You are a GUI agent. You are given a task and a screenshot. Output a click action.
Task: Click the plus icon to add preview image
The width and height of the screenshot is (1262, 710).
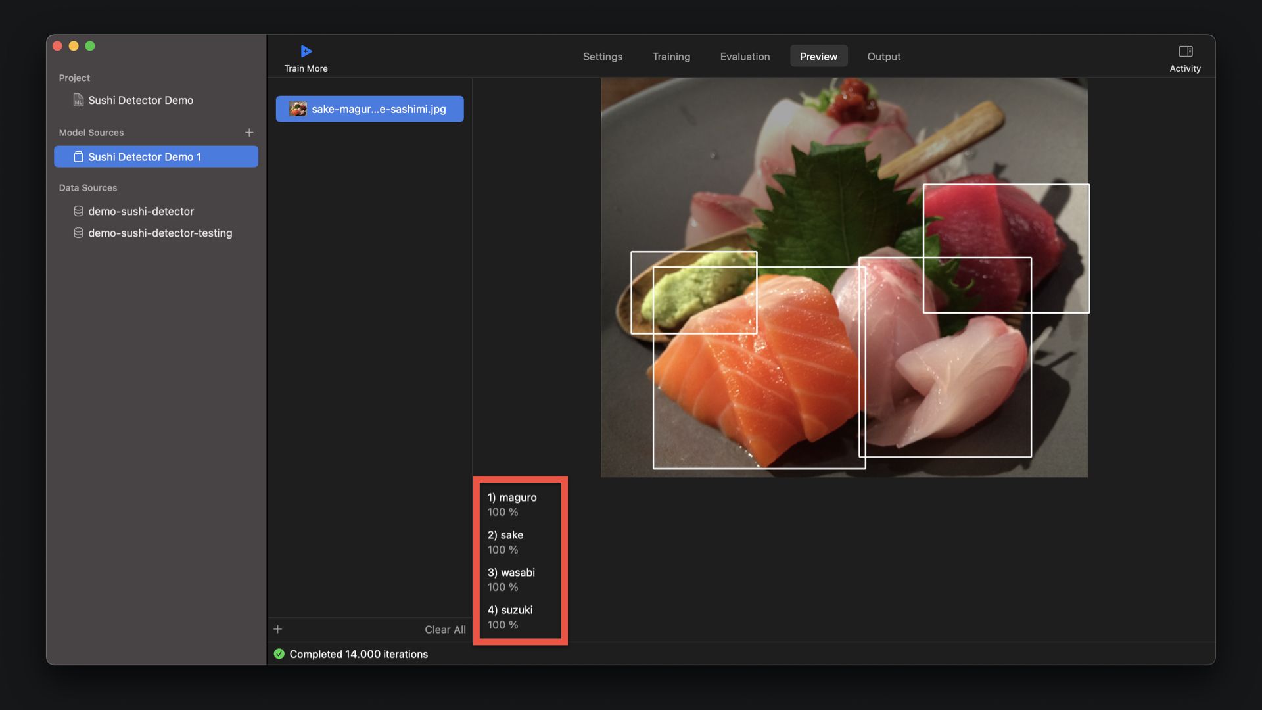pyautogui.click(x=278, y=629)
